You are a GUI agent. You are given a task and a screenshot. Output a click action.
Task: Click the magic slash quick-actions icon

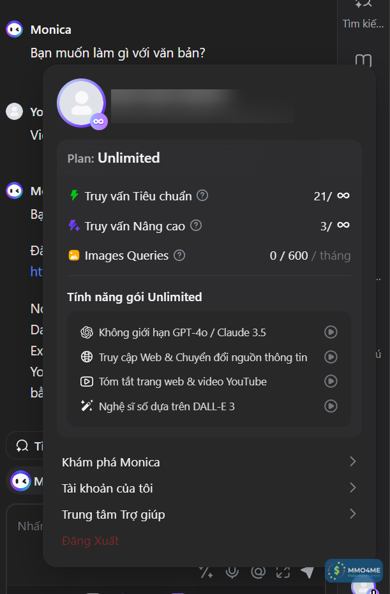[x=206, y=572]
